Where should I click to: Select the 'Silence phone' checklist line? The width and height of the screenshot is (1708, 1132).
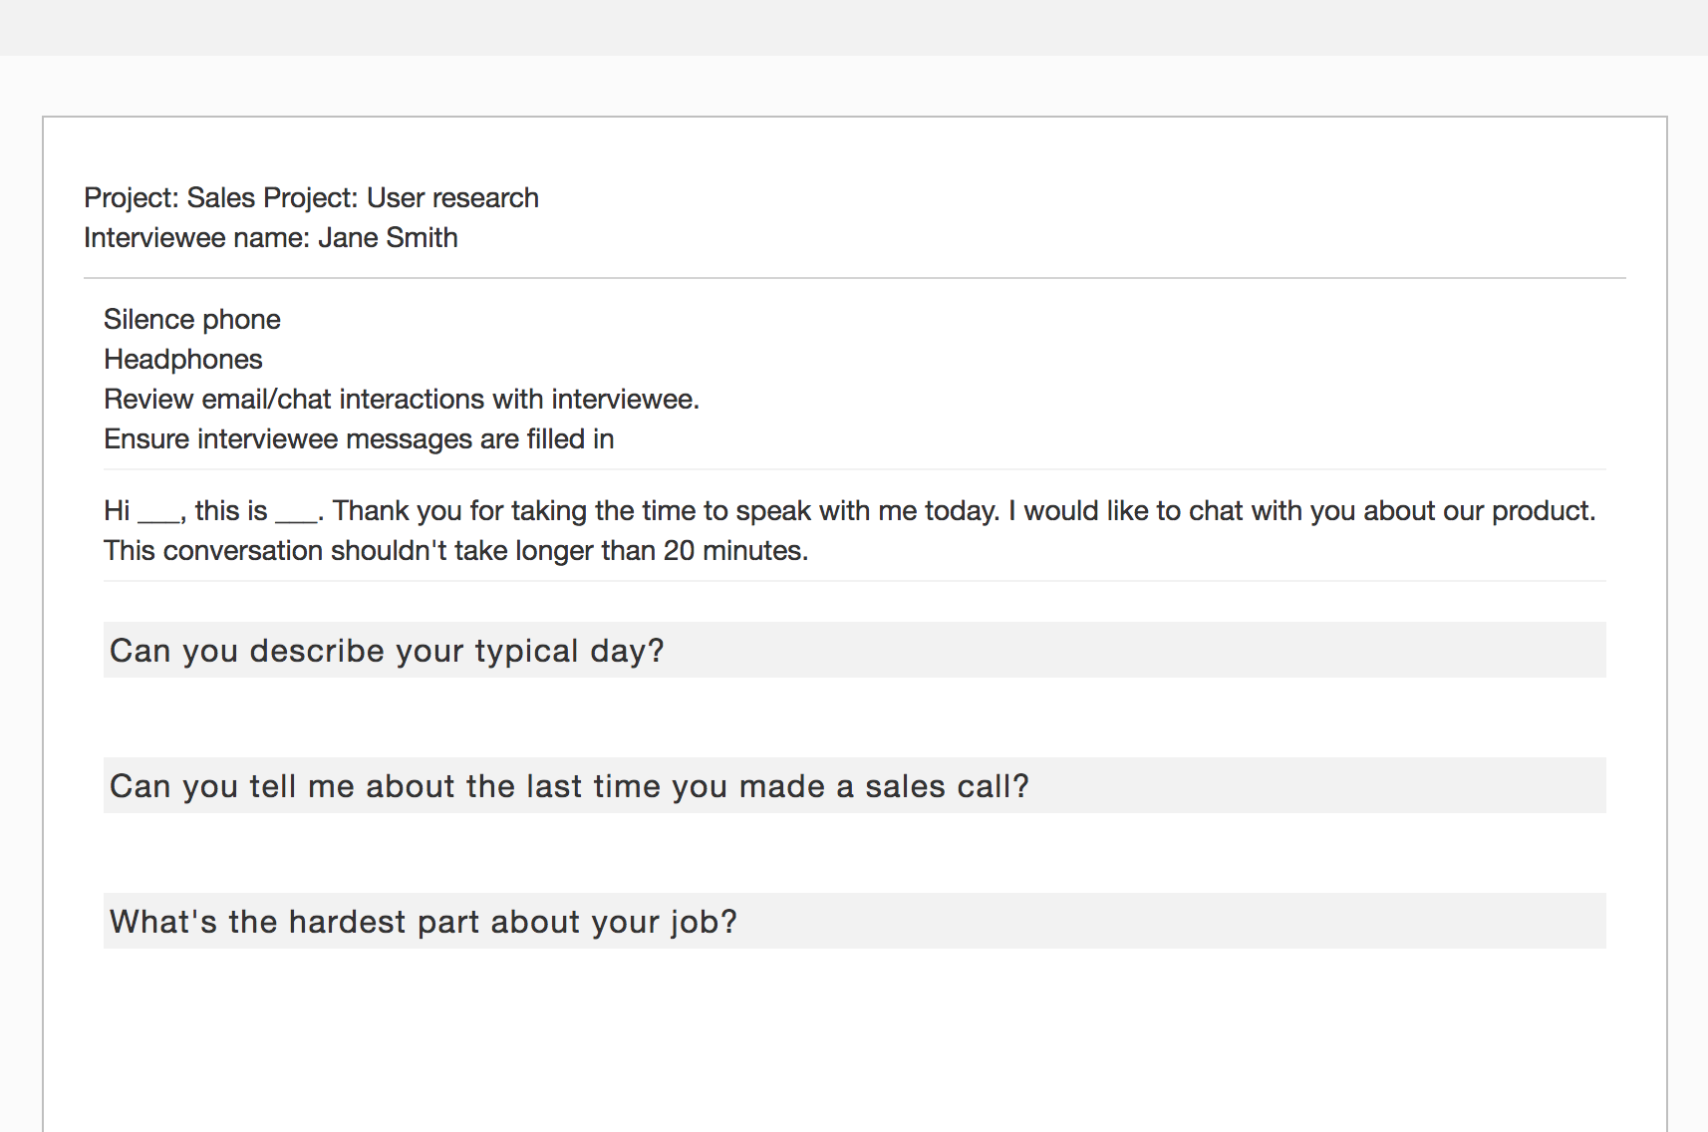192,319
